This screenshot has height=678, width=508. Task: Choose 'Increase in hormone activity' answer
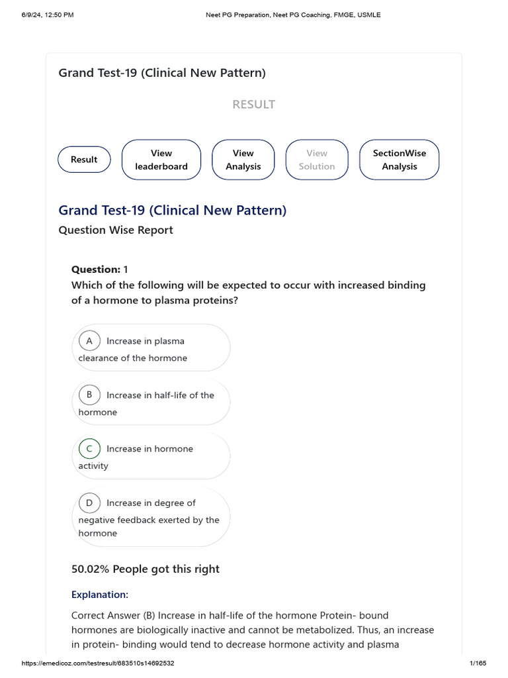(x=151, y=456)
